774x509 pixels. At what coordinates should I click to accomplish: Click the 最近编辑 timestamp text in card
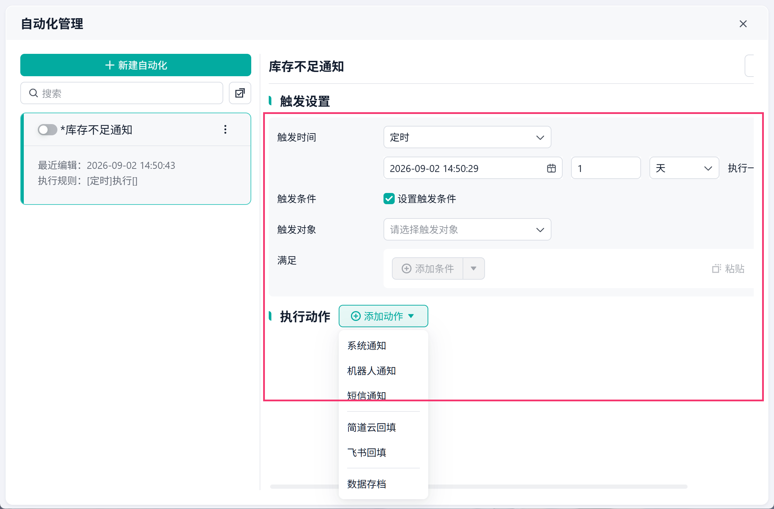pos(106,165)
